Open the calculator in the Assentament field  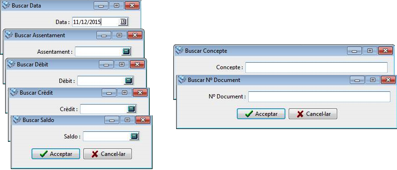tap(126, 51)
